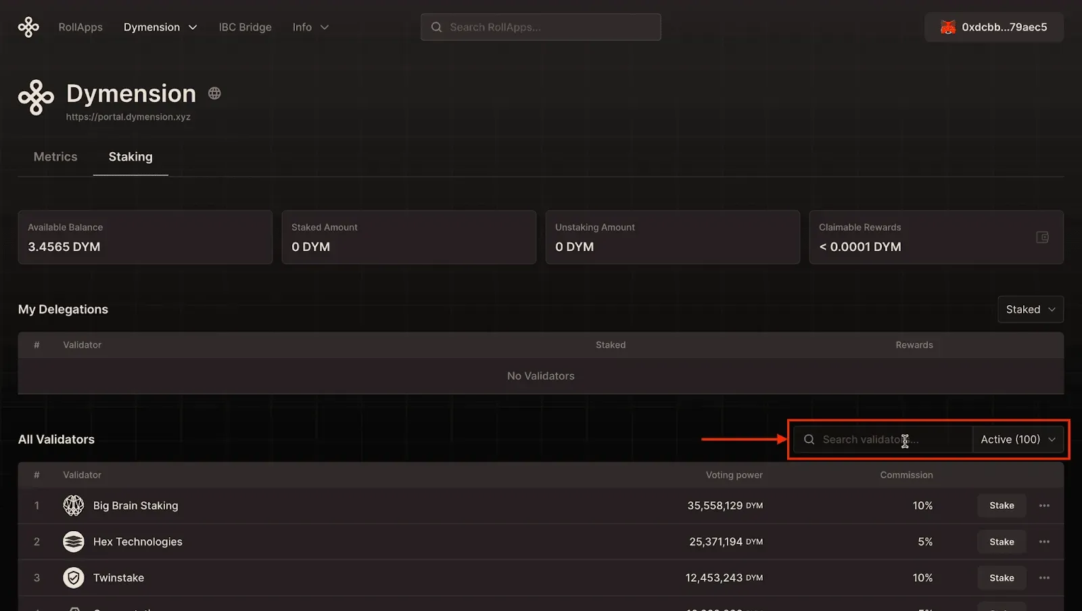
Task: Click the 12,453,243 DYM voting power value
Action: coord(724,578)
